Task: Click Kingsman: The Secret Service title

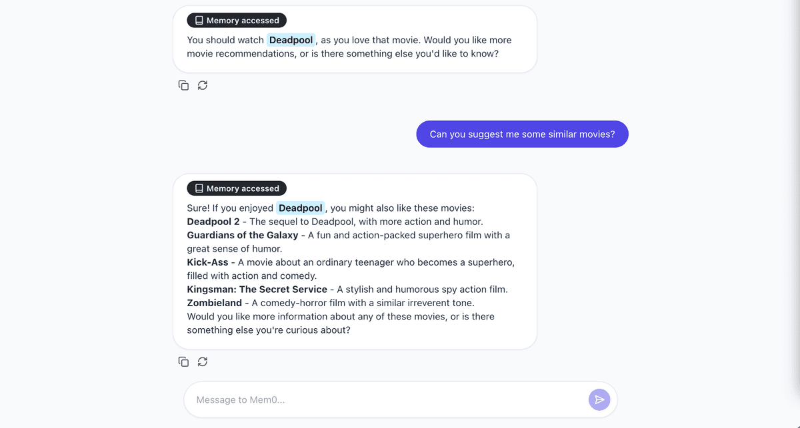Action: pos(257,290)
